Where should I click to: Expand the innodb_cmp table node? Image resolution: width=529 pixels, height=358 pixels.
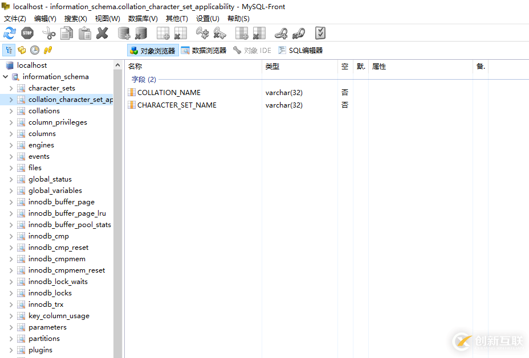coord(11,236)
